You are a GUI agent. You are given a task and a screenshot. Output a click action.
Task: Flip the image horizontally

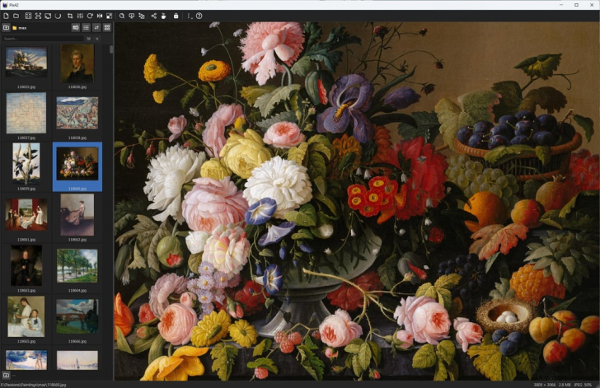(100, 16)
